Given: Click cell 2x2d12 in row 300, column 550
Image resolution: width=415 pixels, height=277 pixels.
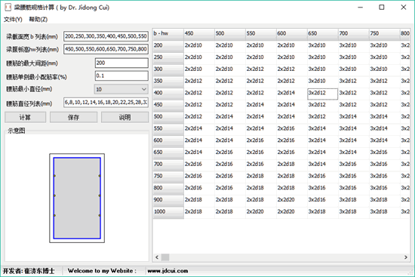Looking at the screenshot, I should click(261, 70).
